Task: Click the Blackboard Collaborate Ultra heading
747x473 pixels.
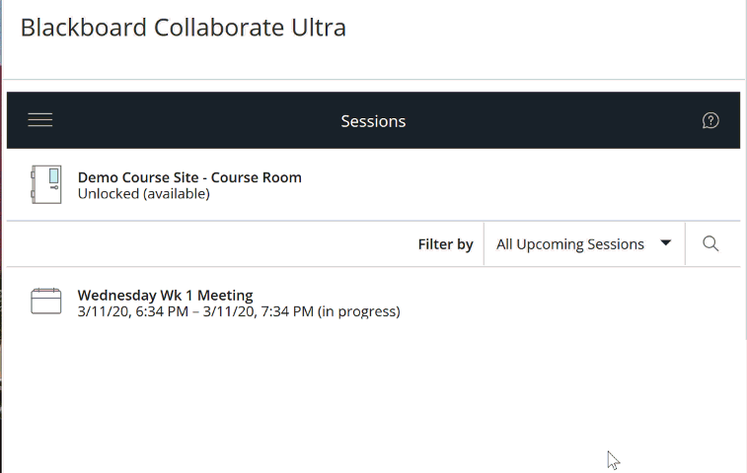Action: tap(184, 28)
